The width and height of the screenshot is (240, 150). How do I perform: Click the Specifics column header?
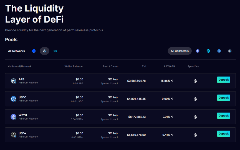coord(193,66)
